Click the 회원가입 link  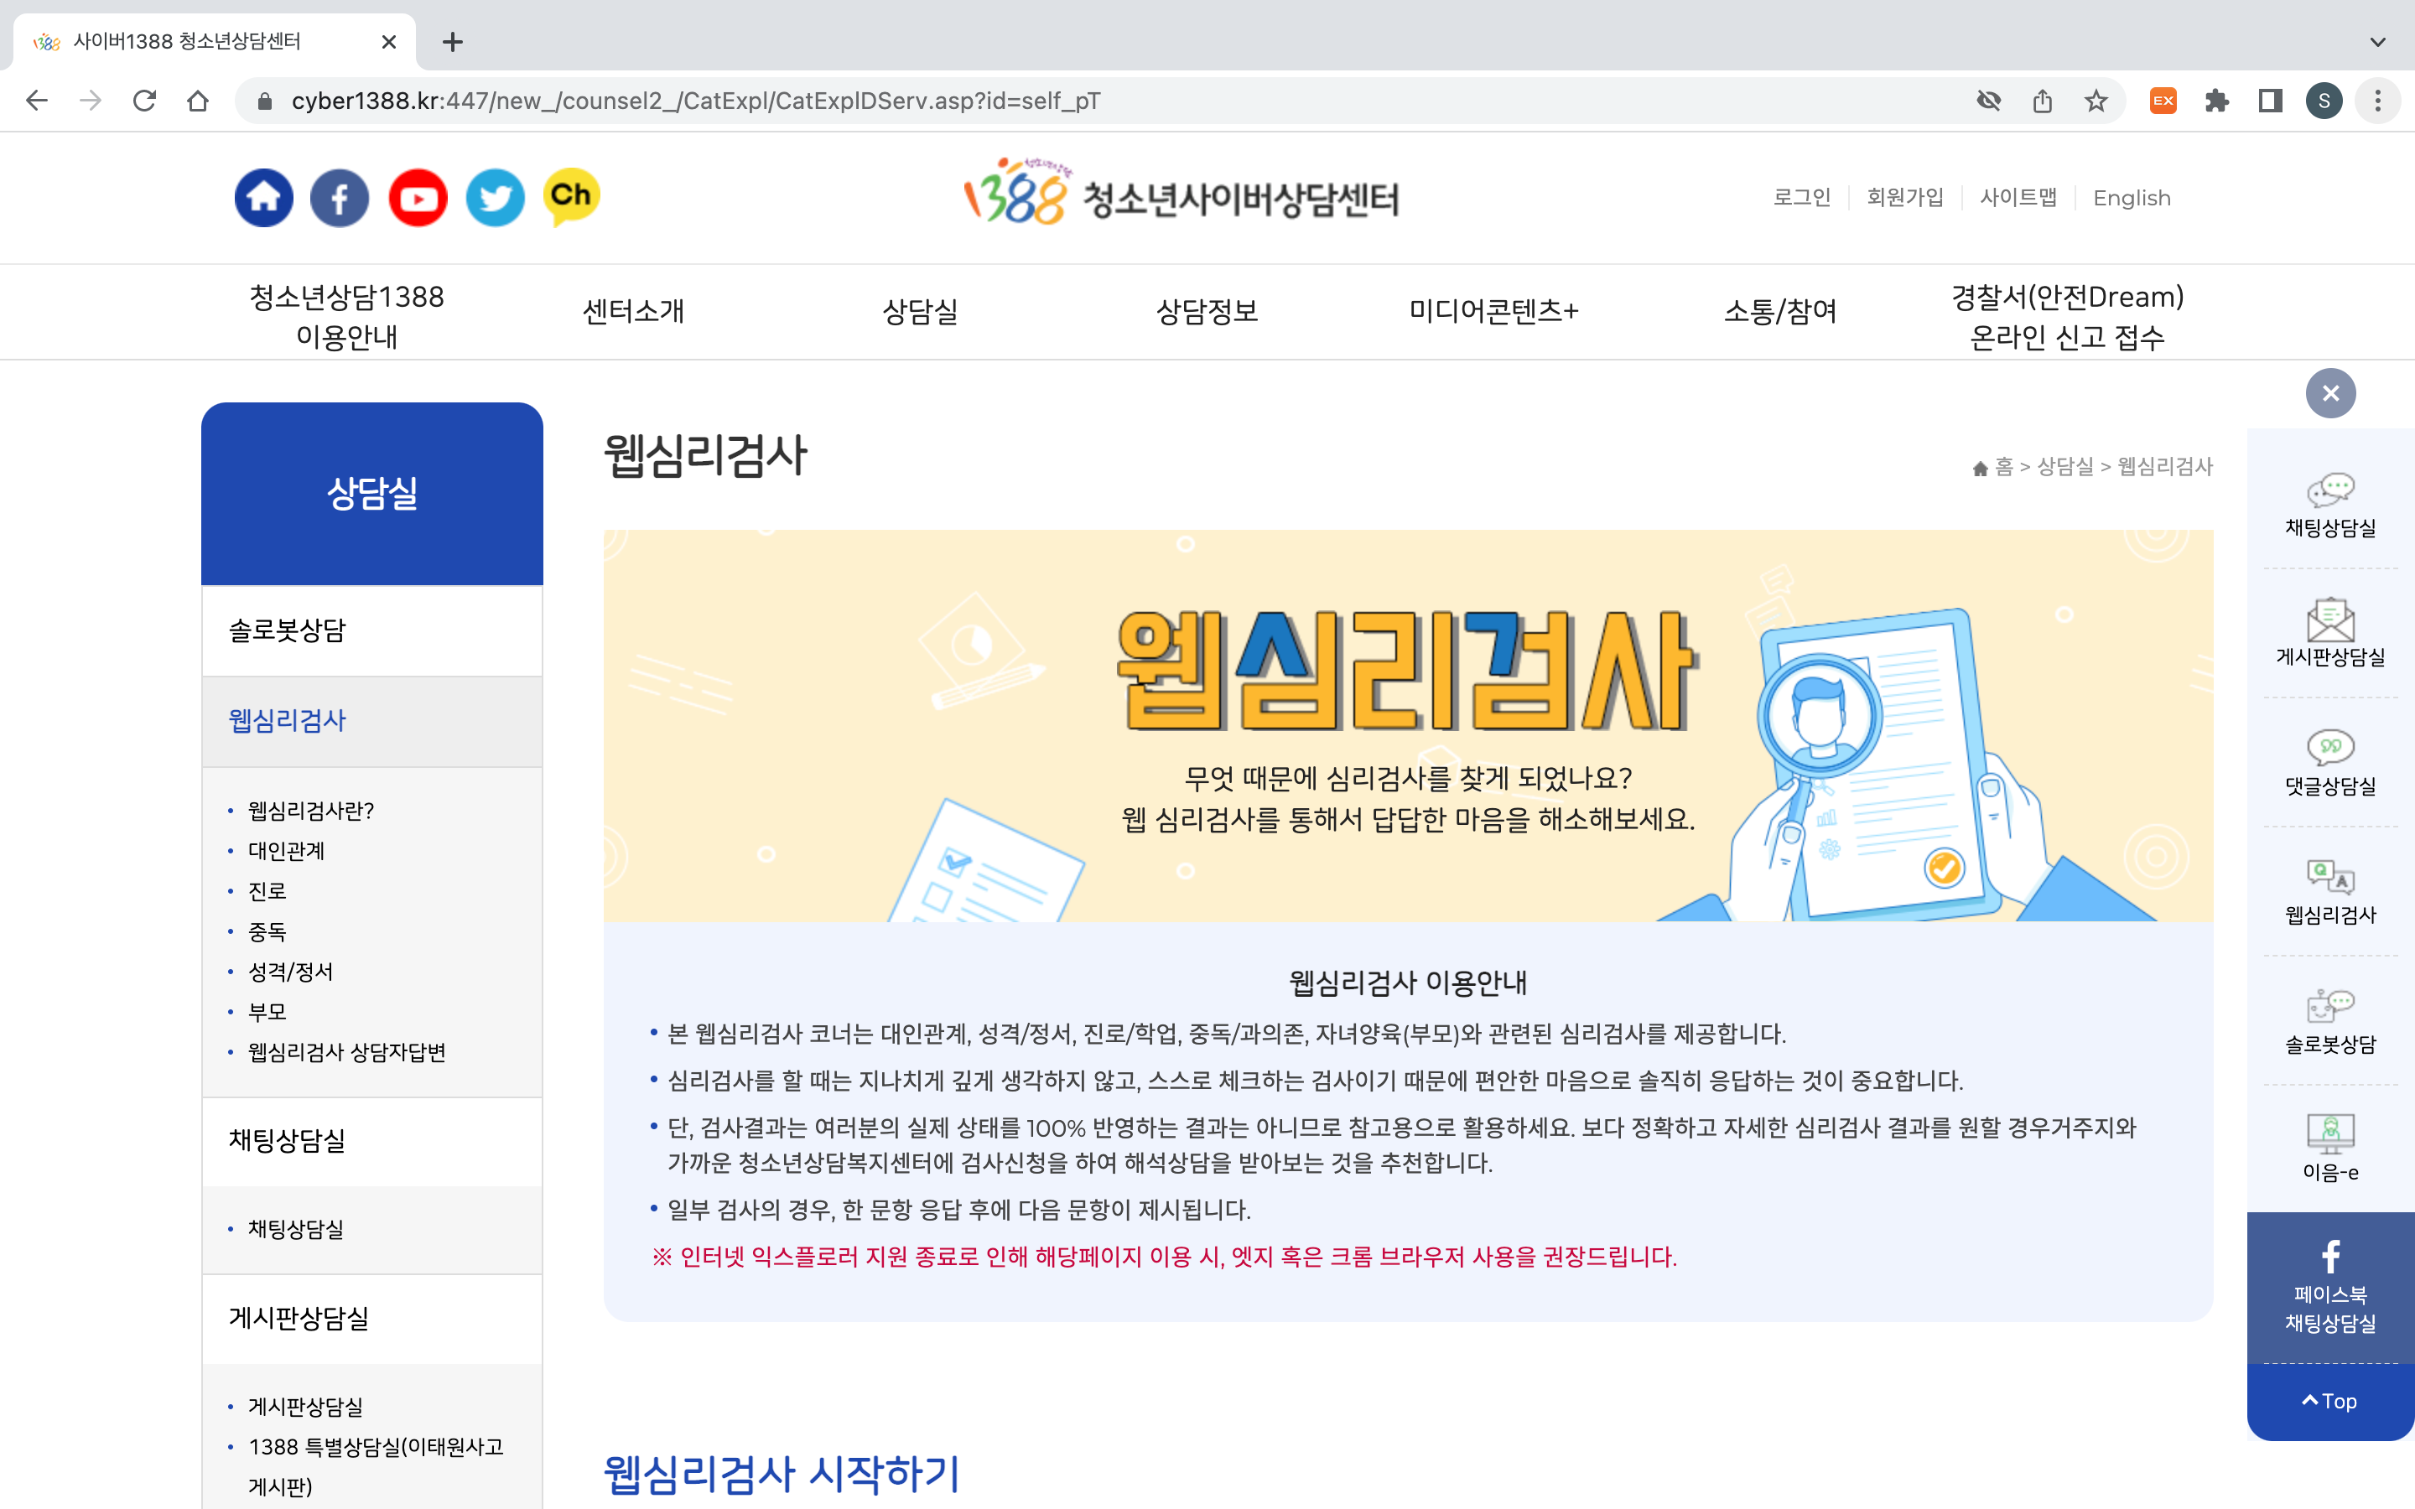(1904, 198)
